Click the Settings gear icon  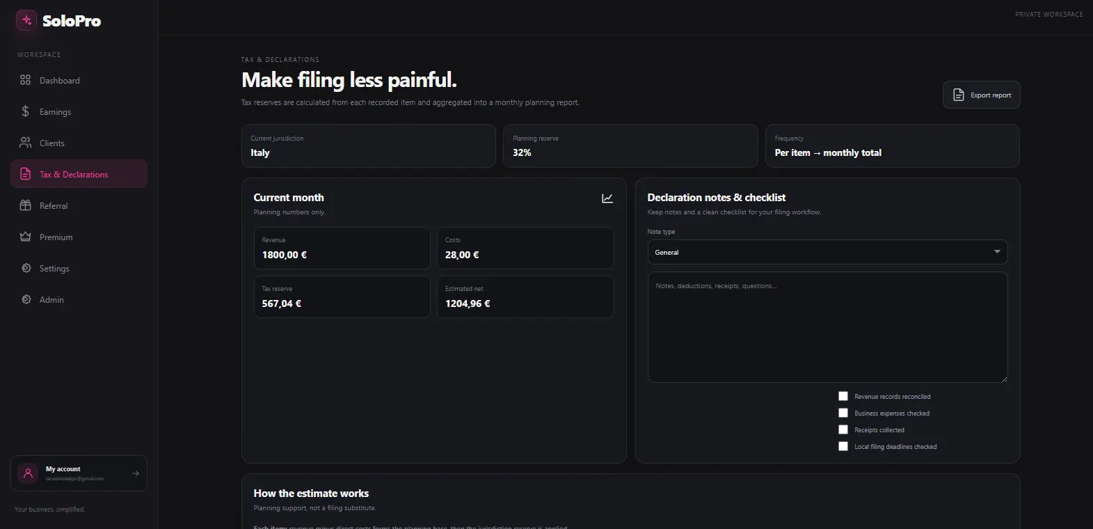tap(26, 268)
